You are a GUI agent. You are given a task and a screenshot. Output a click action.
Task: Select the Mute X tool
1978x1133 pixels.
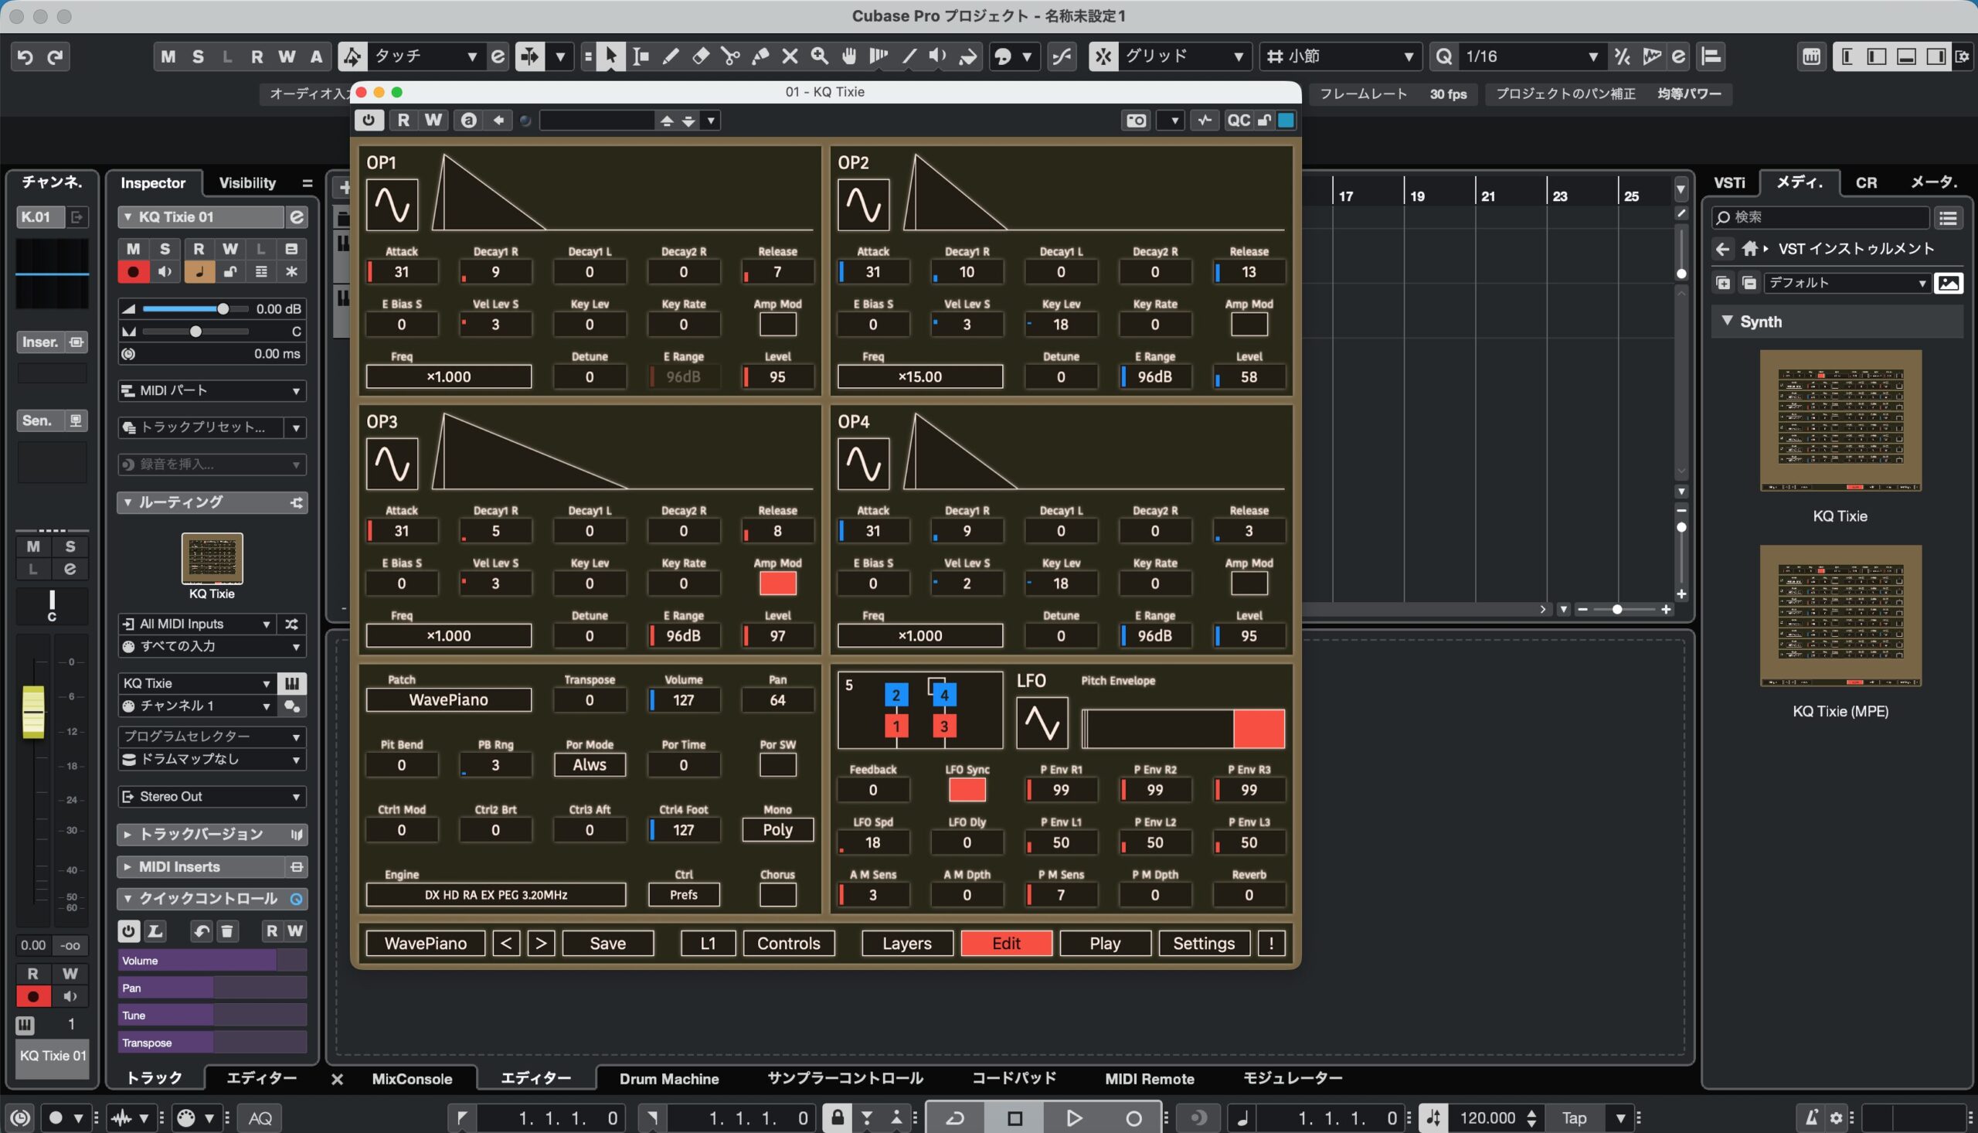pyautogui.click(x=790, y=56)
